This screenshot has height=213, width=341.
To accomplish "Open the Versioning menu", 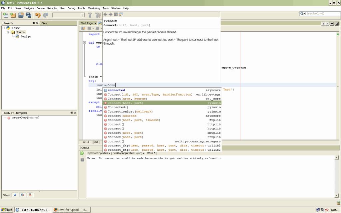I will (94, 8).
